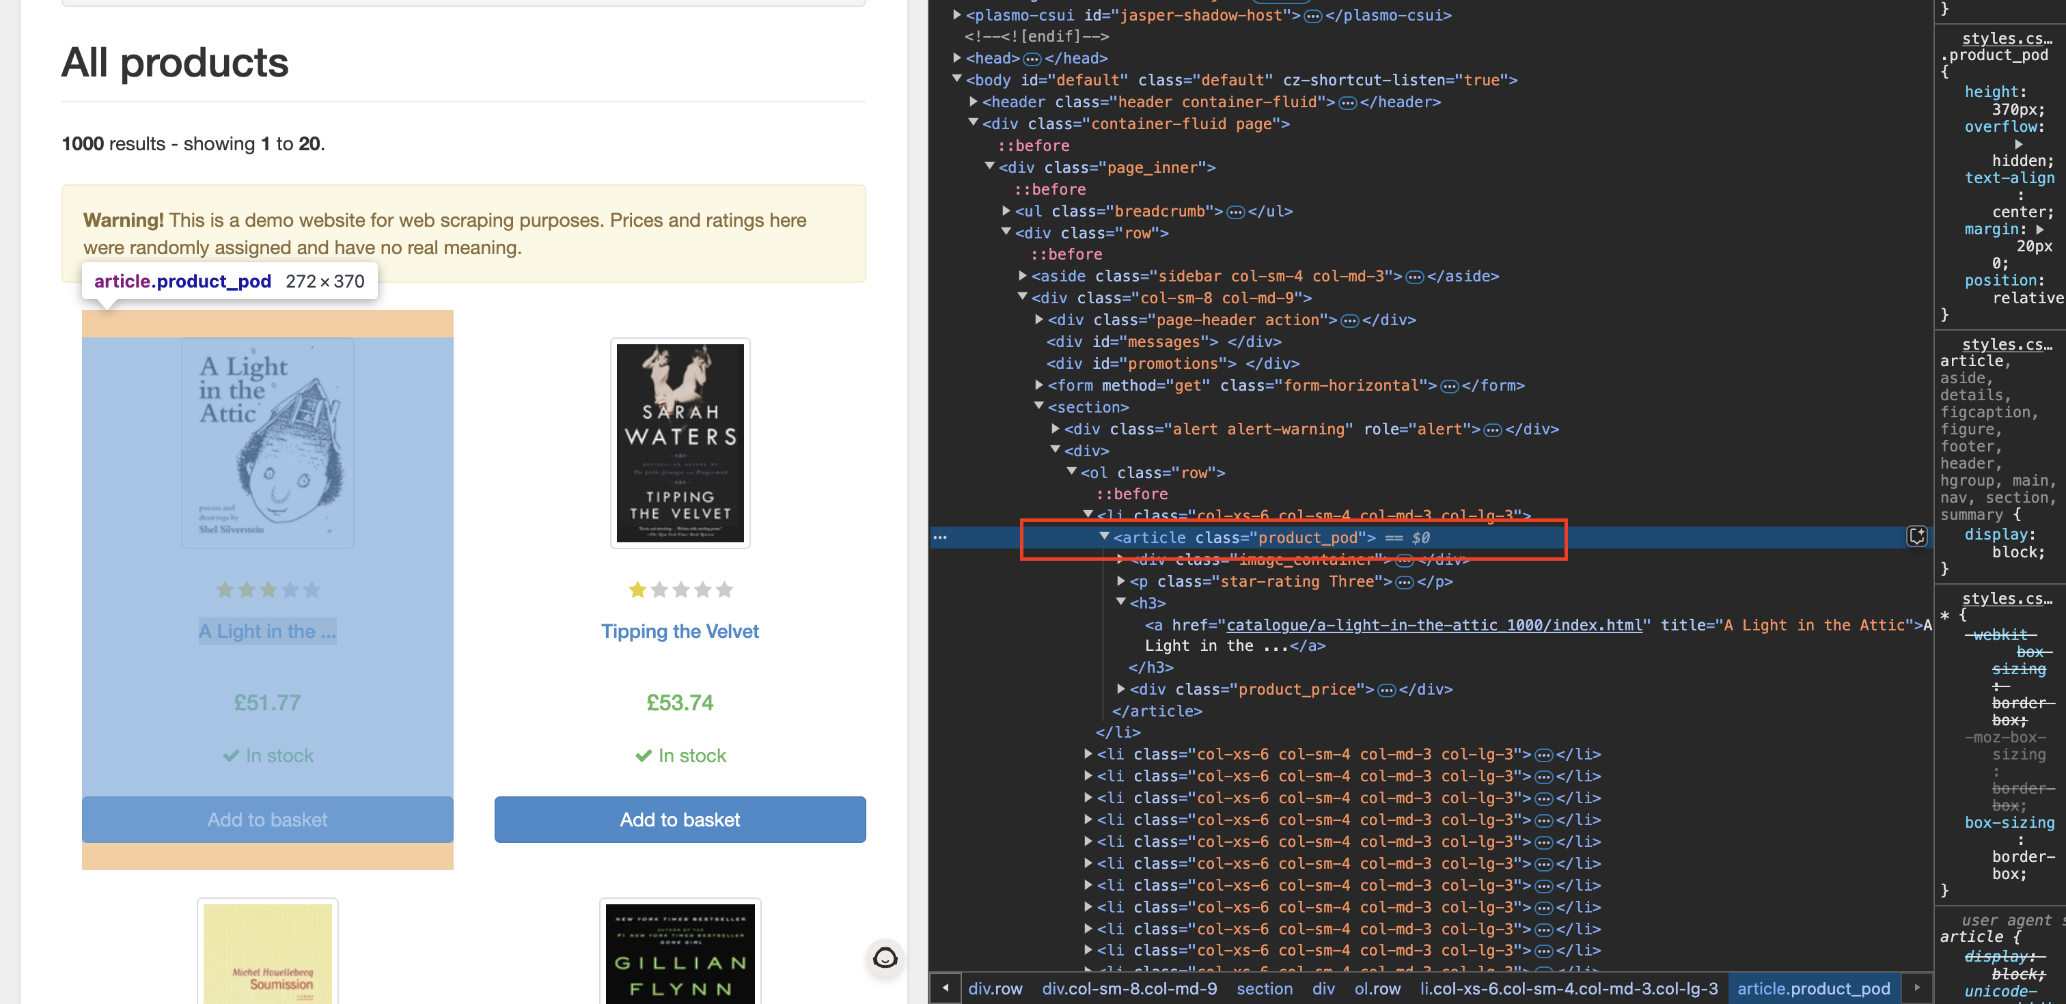Click the smiley feedback bubble on the webpage
The image size is (2066, 1004).
[885, 958]
